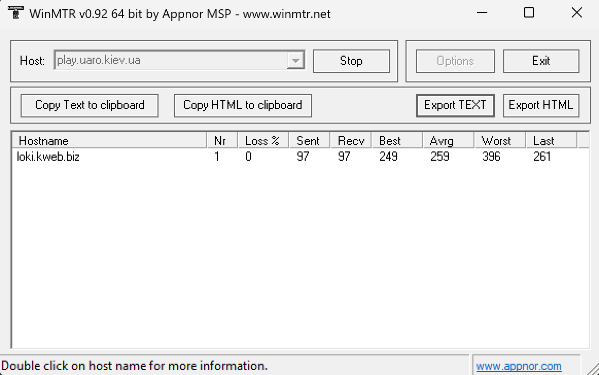The image size is (599, 375).
Task: Click the Last value 261
Action: point(542,157)
